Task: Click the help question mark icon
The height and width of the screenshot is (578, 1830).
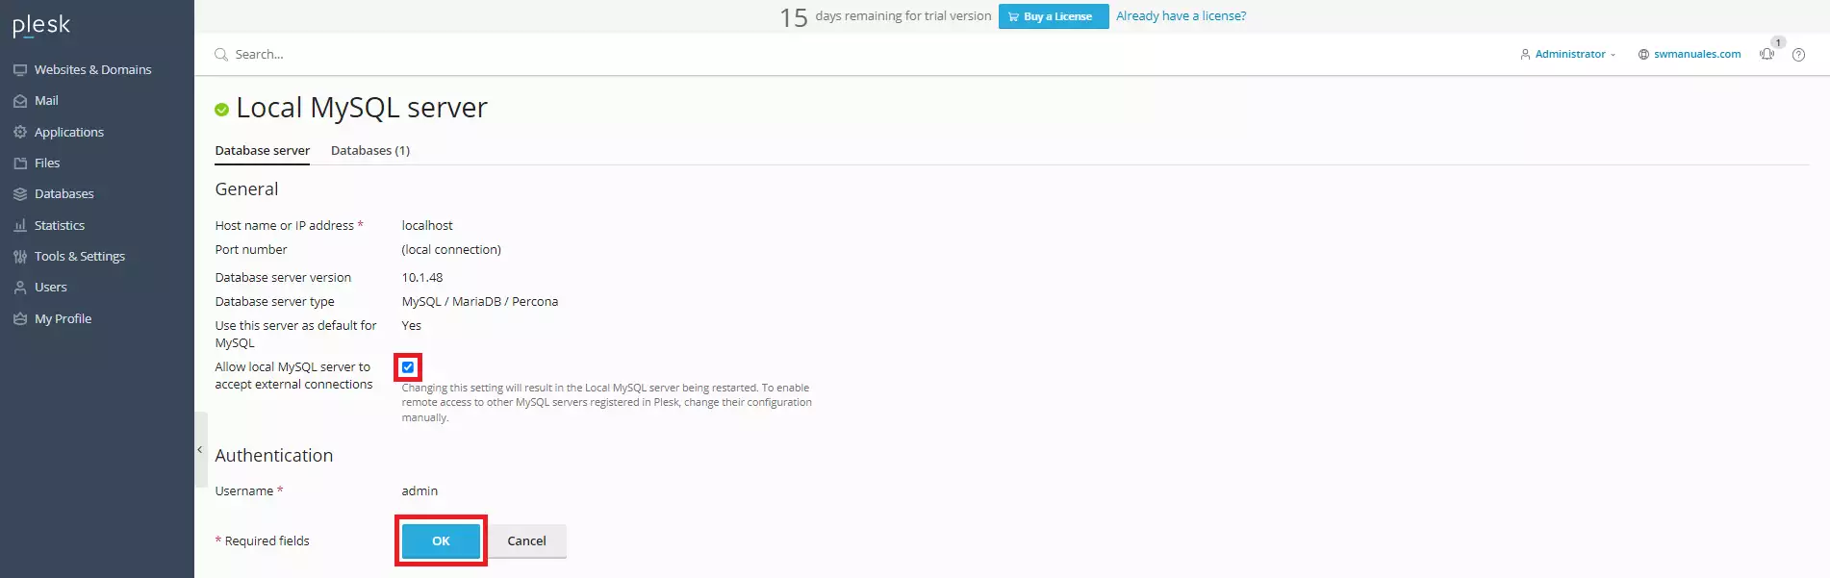Action: tap(1798, 55)
